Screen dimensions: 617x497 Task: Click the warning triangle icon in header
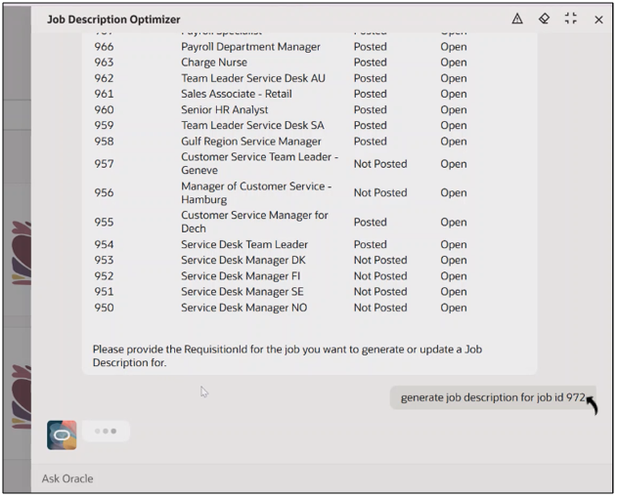coord(517,19)
